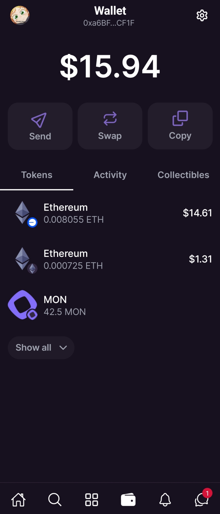
Task: Open the MON token row
Action: pyautogui.click(x=110, y=305)
